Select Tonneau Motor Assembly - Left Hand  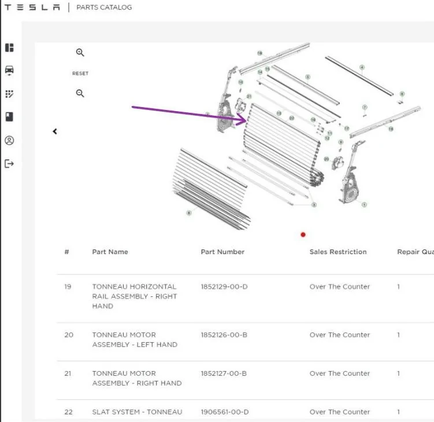[135, 340]
